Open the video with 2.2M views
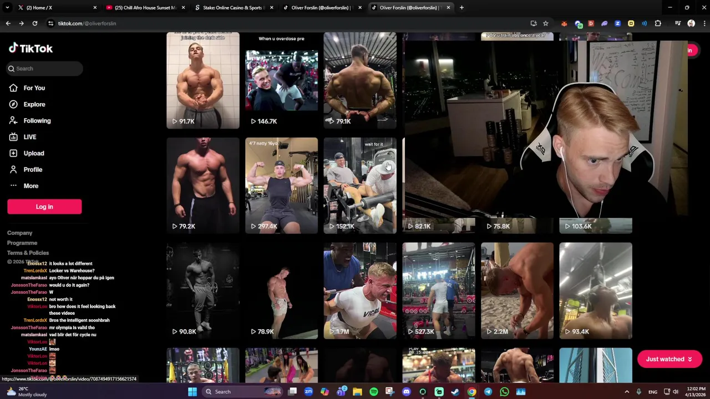710x399 pixels. (517, 291)
